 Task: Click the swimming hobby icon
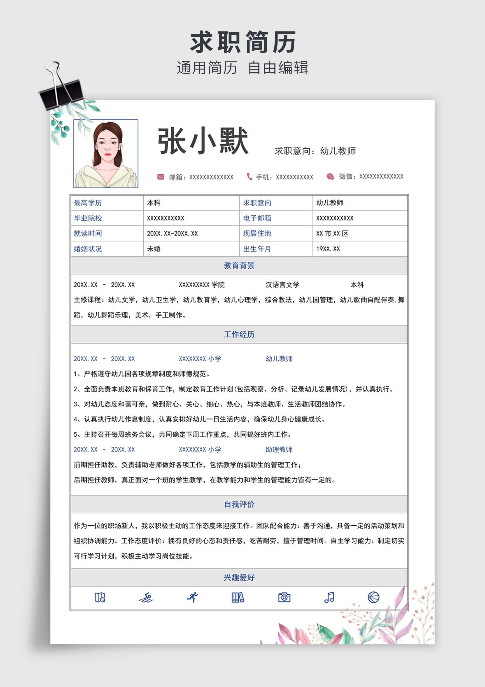pyautogui.click(x=146, y=597)
